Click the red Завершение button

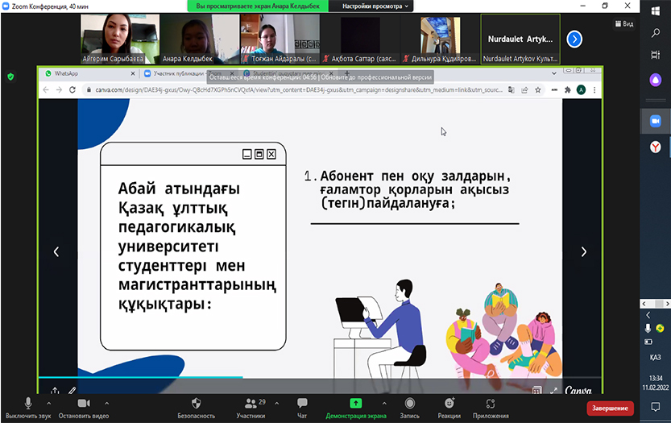(610, 408)
